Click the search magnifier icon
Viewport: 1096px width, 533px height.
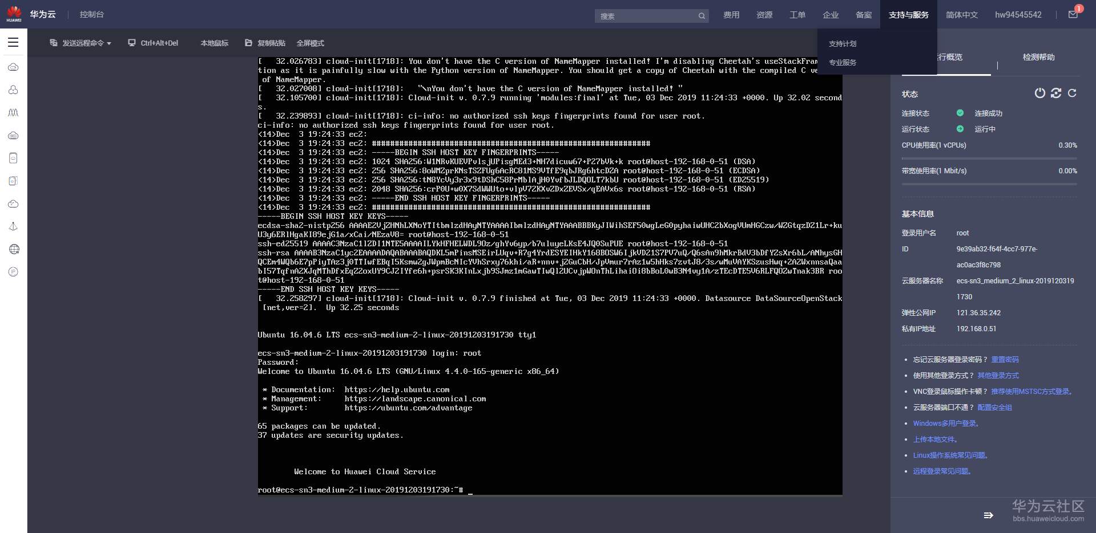[x=702, y=16]
